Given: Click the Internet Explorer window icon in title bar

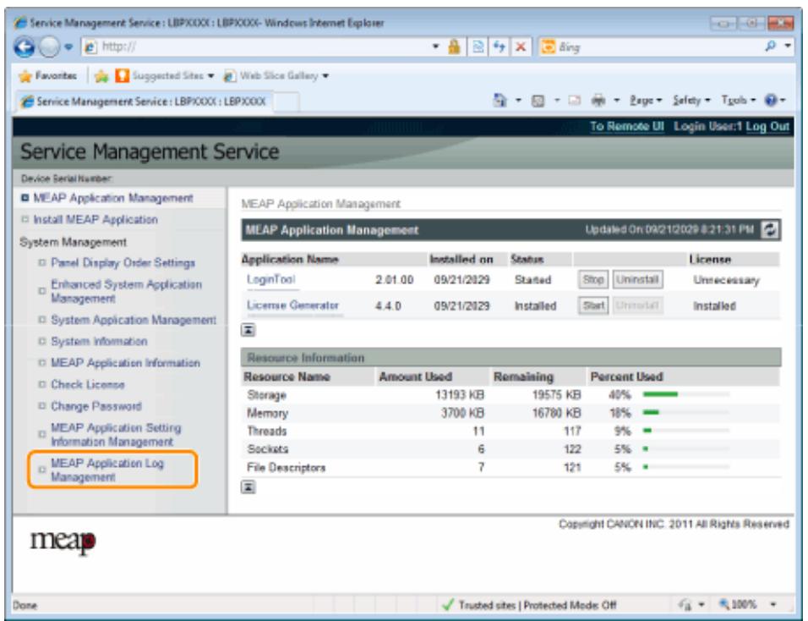Looking at the screenshot, I should pos(21,23).
